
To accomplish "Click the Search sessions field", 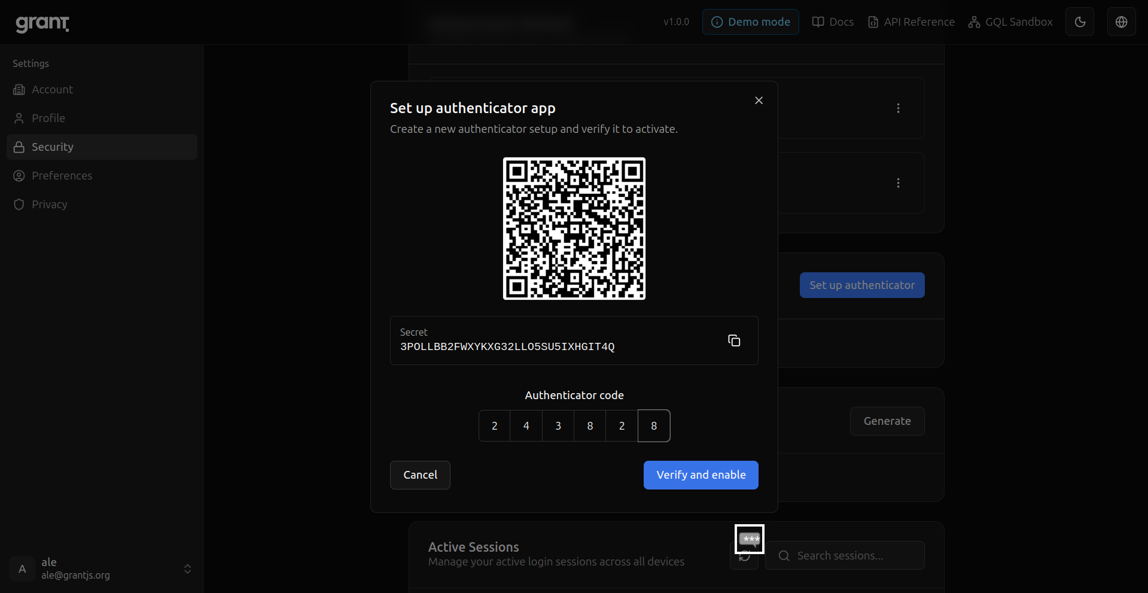I will 845,556.
